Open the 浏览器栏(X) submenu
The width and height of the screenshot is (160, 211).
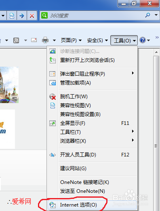pyautogui.click(x=92, y=141)
